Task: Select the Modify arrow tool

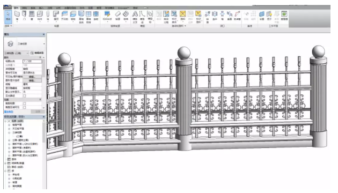Action: click(8, 16)
